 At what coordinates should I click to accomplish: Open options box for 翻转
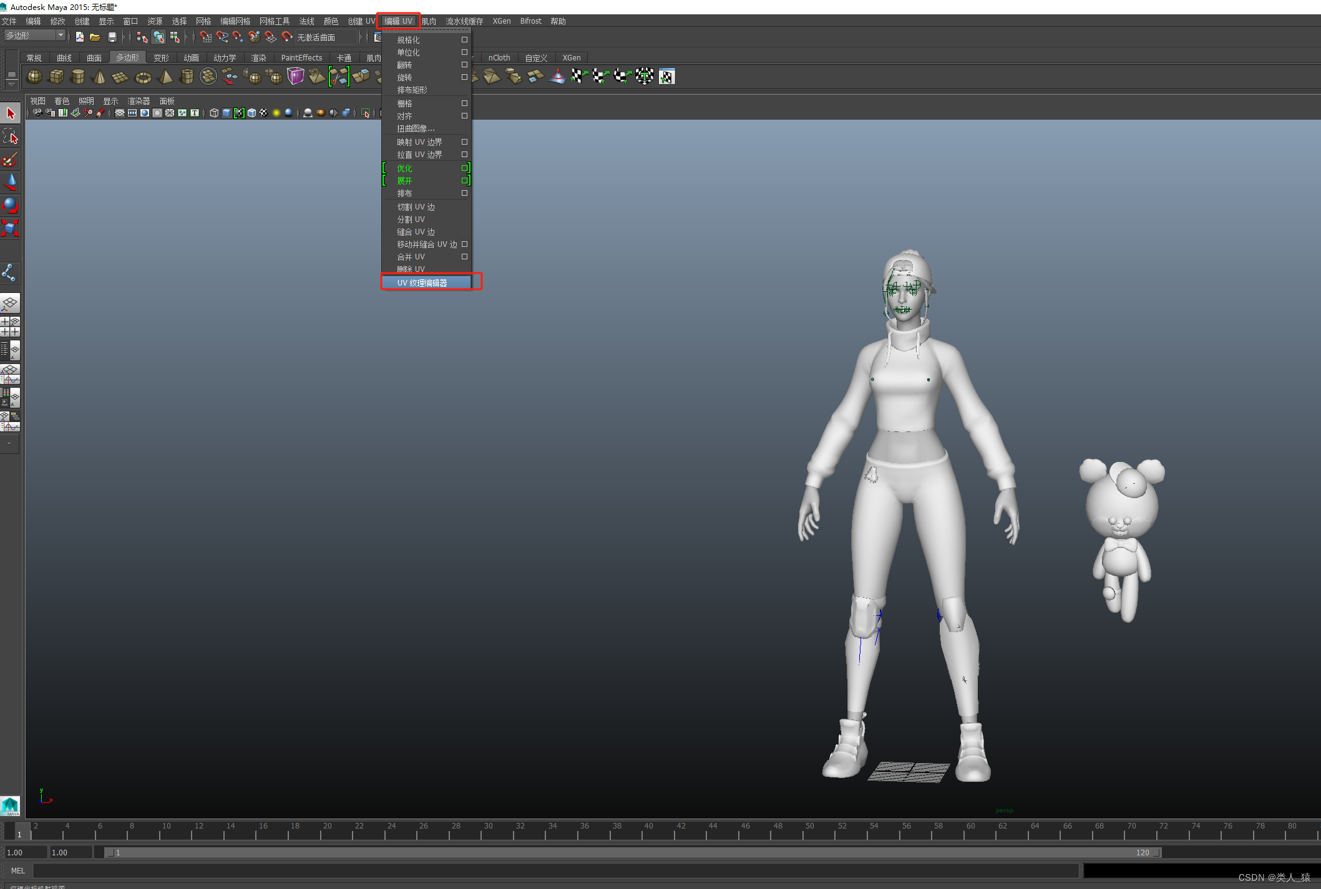point(464,65)
